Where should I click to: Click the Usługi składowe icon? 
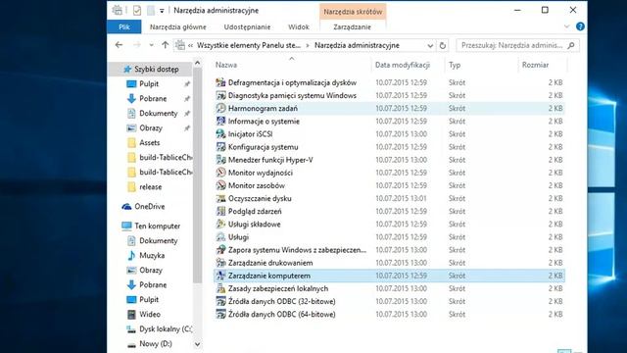click(220, 225)
